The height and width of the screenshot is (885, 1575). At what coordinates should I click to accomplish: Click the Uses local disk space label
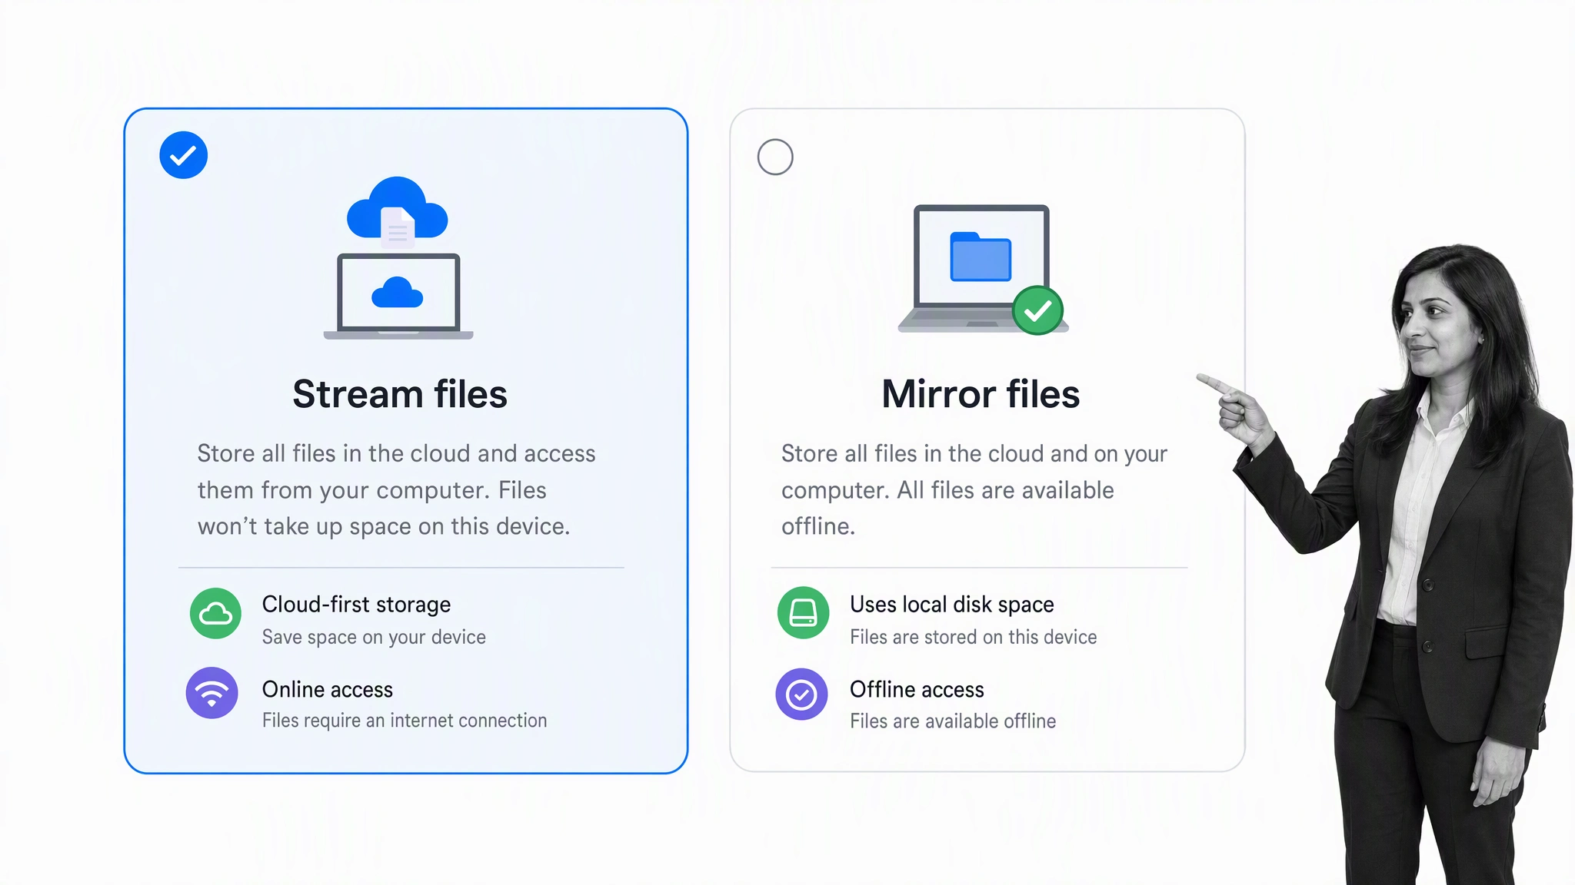point(951,605)
